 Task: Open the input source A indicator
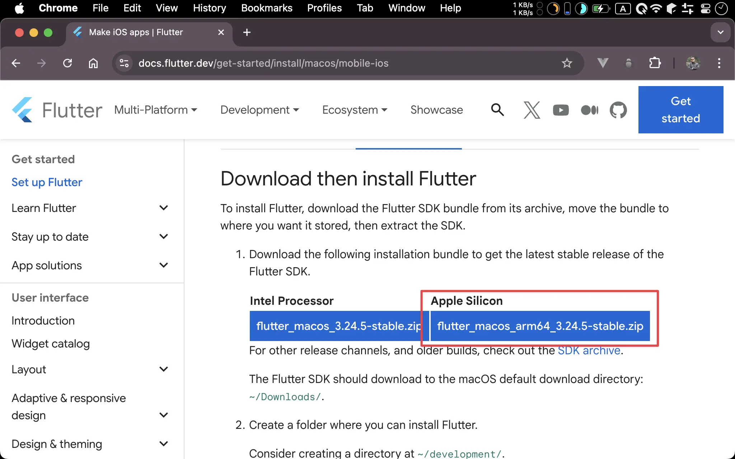click(623, 8)
